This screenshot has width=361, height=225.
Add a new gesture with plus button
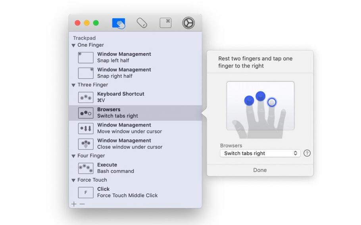[74, 204]
